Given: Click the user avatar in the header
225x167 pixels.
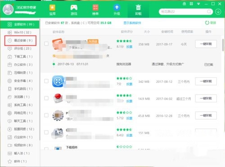Looking at the screenshot, I should coord(8,9).
